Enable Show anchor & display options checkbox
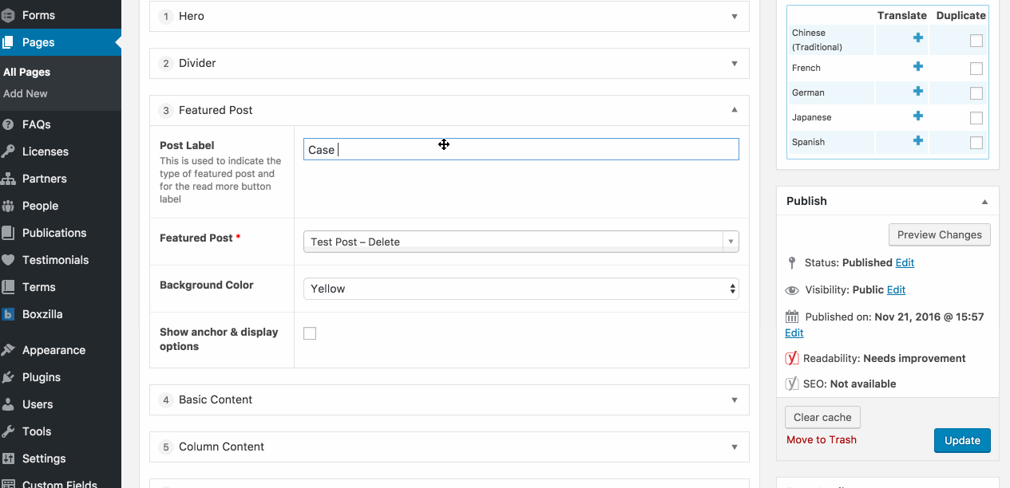 click(310, 333)
